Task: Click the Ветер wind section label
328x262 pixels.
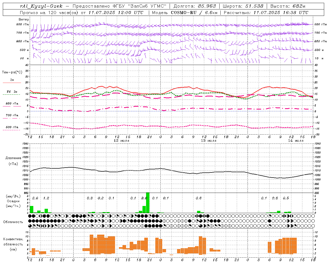Action: [24, 19]
